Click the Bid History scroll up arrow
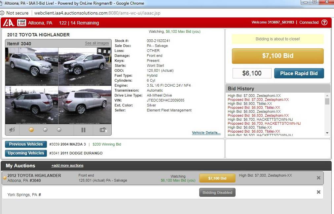The height and width of the screenshot is (214, 334). 327,95
